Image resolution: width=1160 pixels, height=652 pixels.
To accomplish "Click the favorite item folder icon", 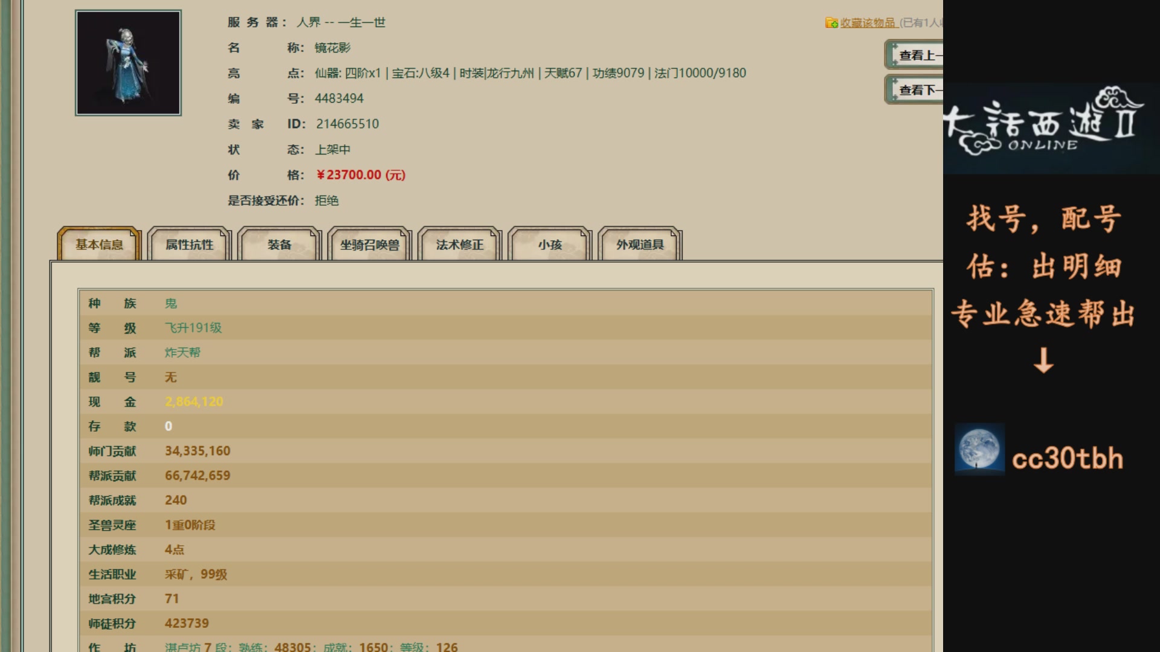I will (831, 23).
